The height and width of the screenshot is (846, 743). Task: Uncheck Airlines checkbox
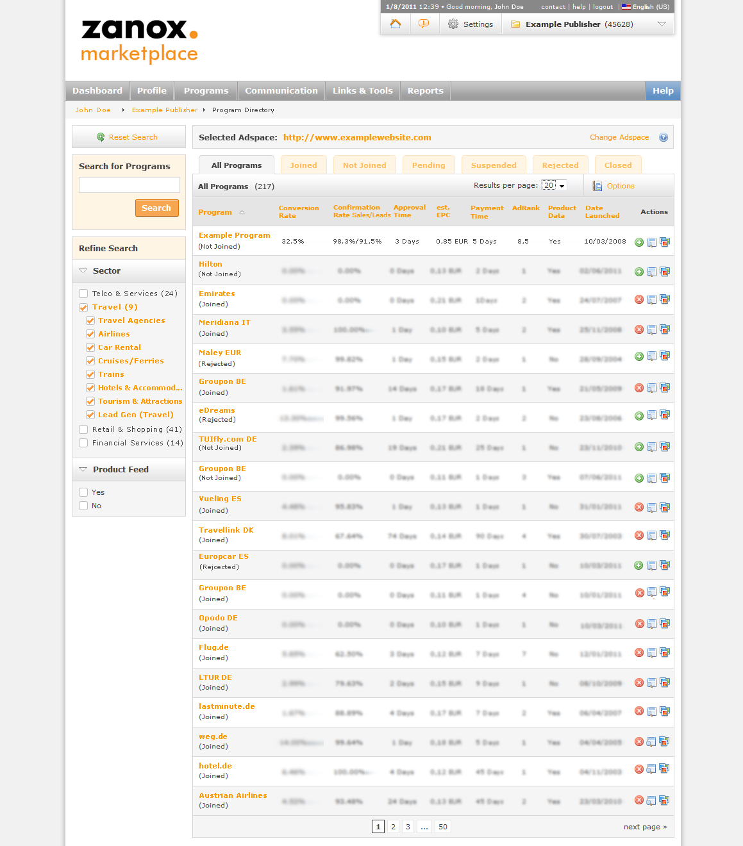90,334
